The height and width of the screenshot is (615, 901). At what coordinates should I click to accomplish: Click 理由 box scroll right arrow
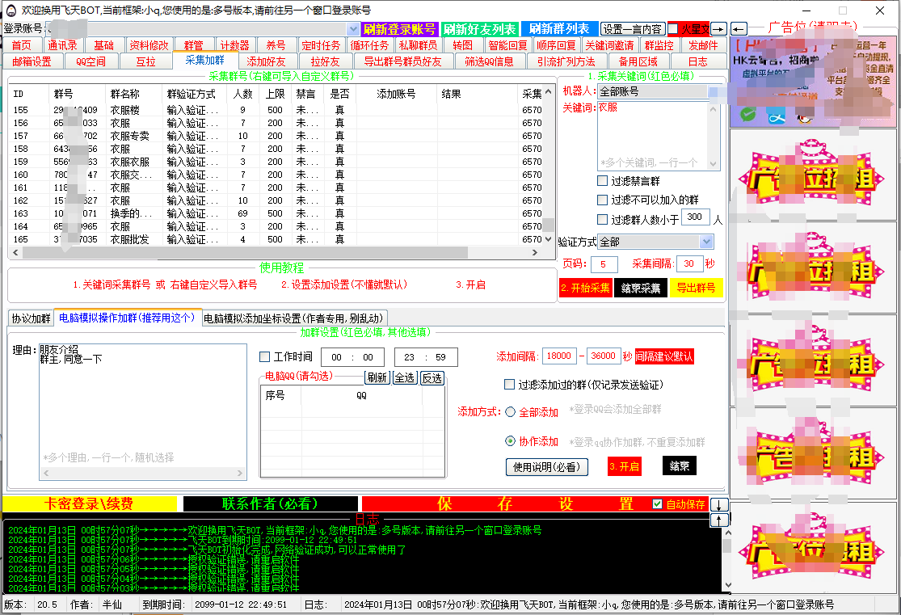coord(240,473)
